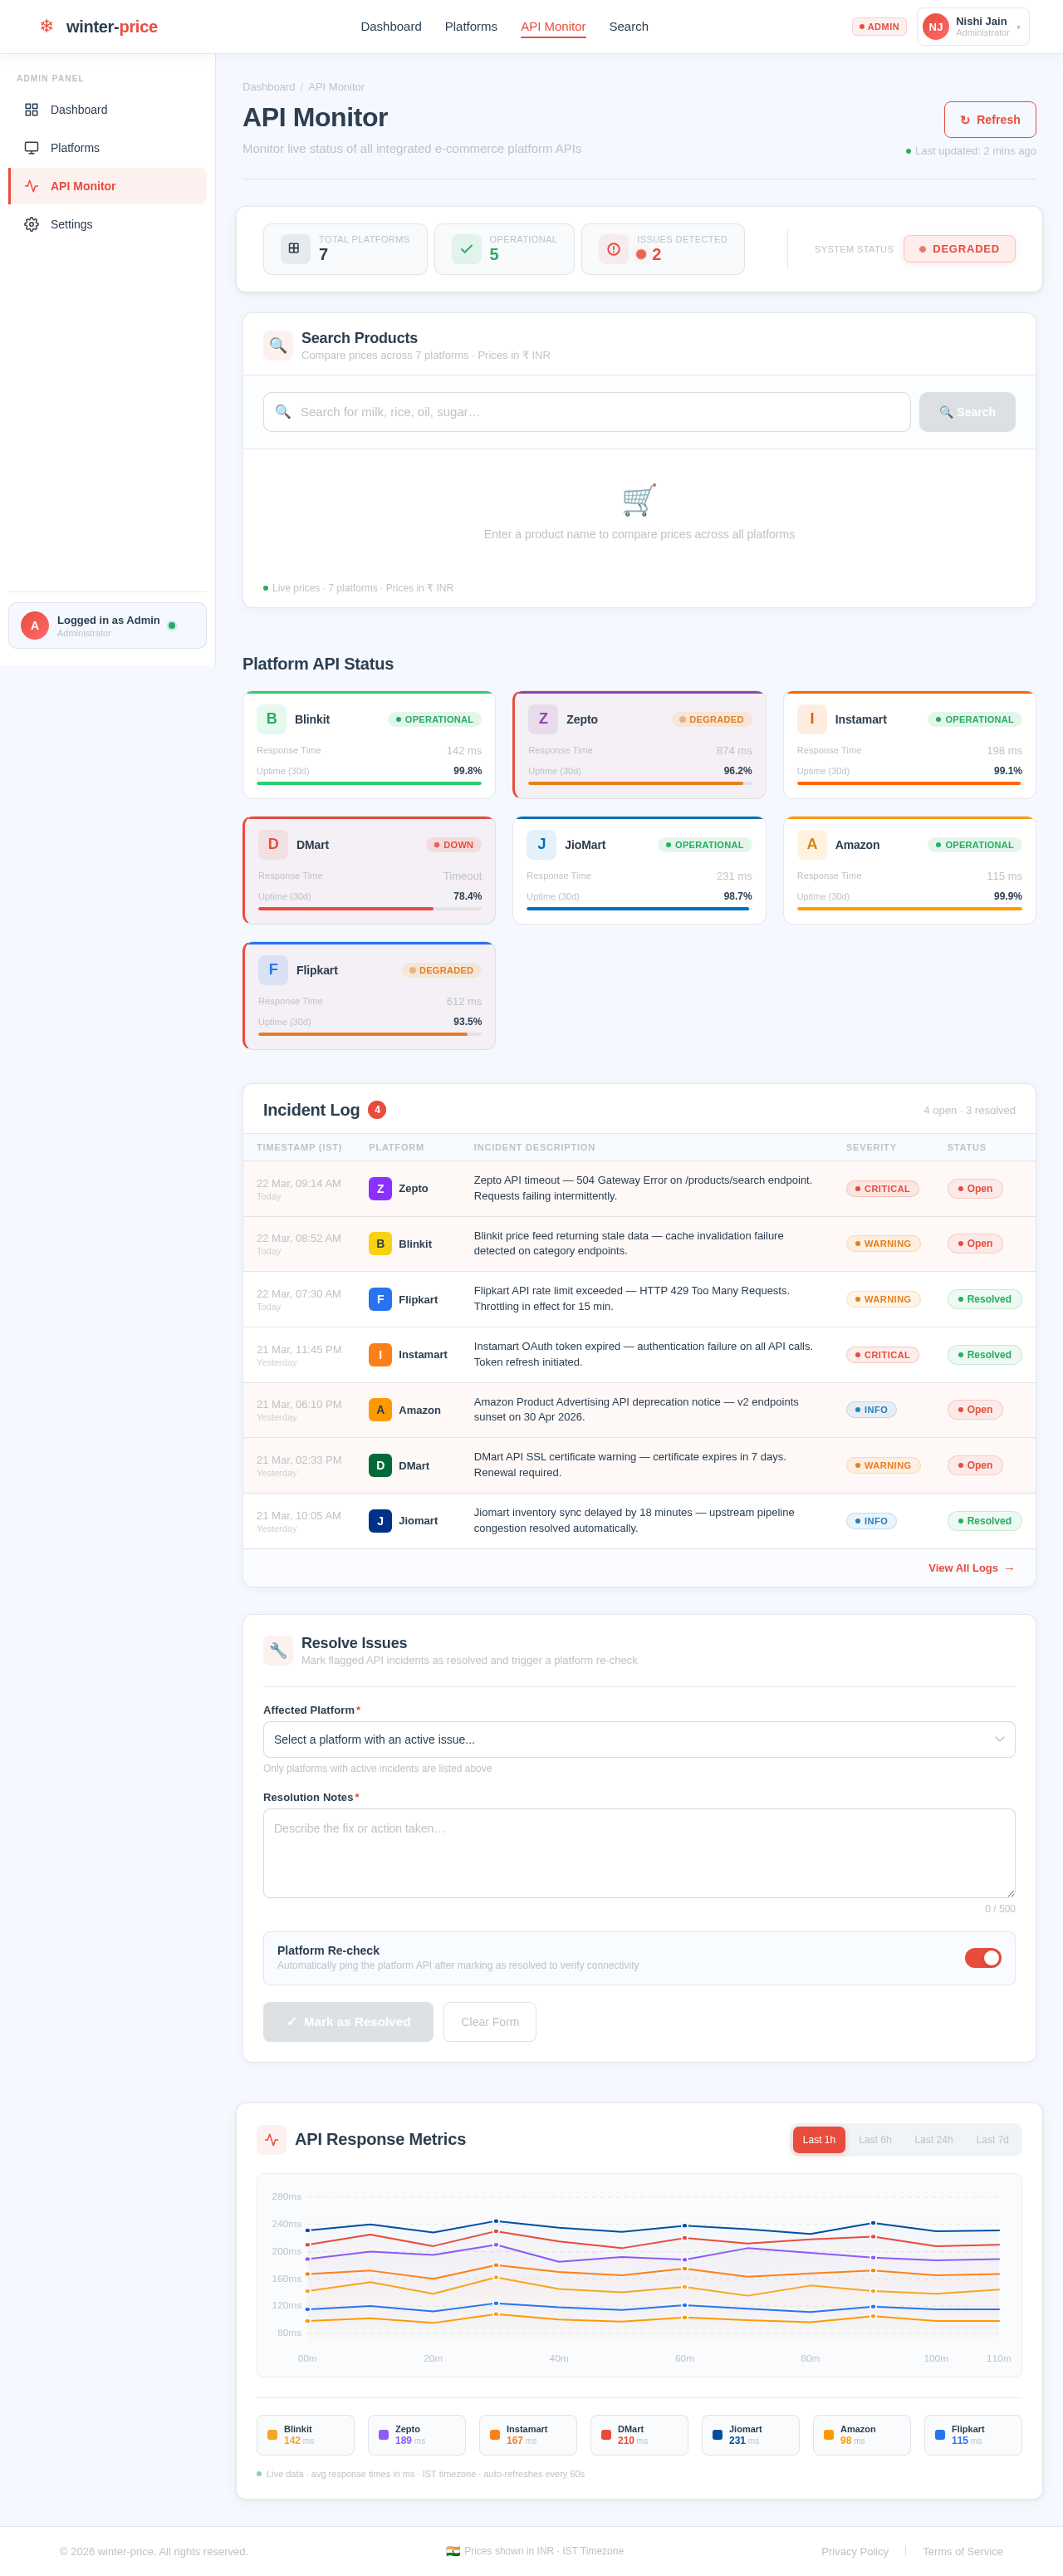Click the DMart D icon in status card
1063x2576 pixels.
click(273, 844)
